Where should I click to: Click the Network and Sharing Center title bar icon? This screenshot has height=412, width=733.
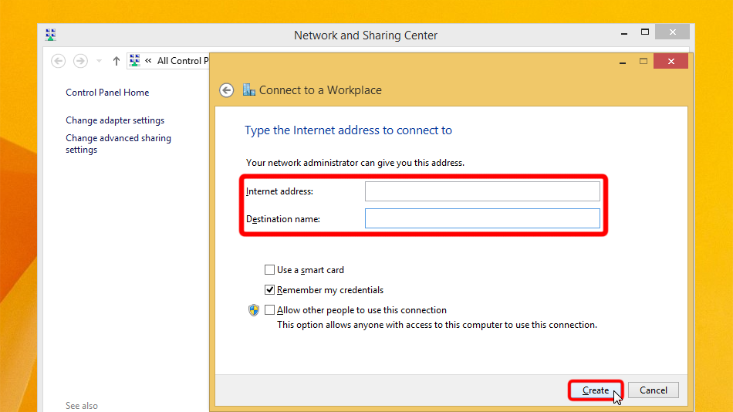pyautogui.click(x=51, y=35)
